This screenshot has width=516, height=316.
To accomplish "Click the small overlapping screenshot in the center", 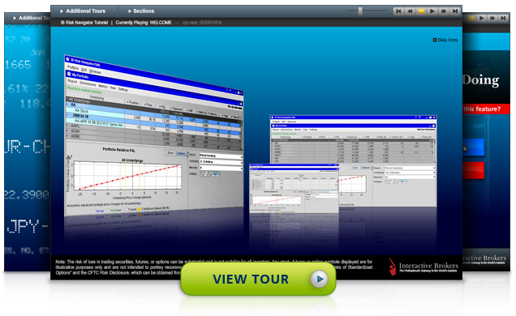I will pyautogui.click(x=294, y=188).
